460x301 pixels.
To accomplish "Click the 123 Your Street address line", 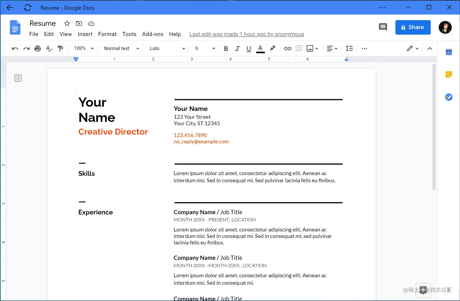I will pos(192,117).
